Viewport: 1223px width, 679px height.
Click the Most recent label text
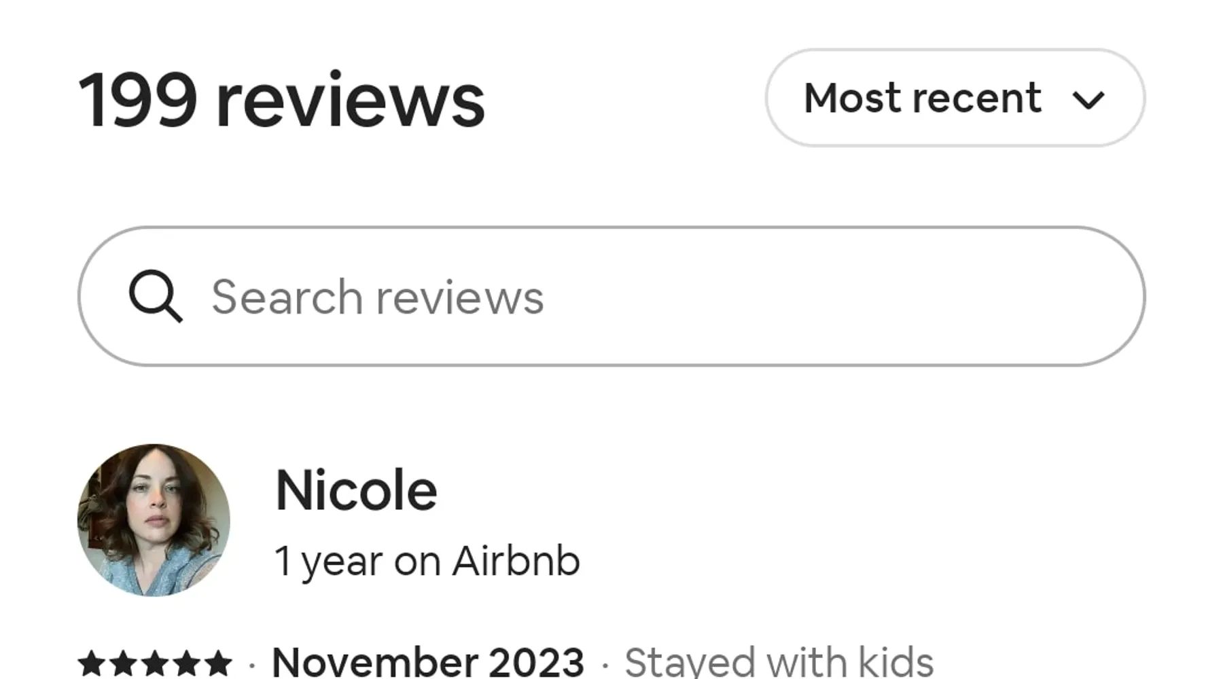coord(922,98)
